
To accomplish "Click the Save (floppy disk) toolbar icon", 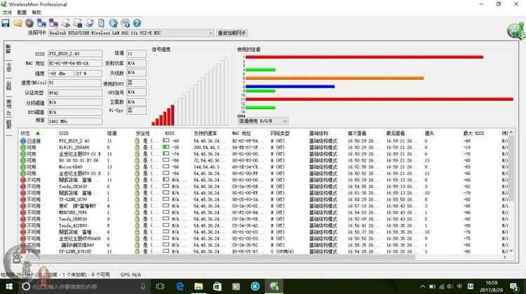I will [x=6, y=23].
